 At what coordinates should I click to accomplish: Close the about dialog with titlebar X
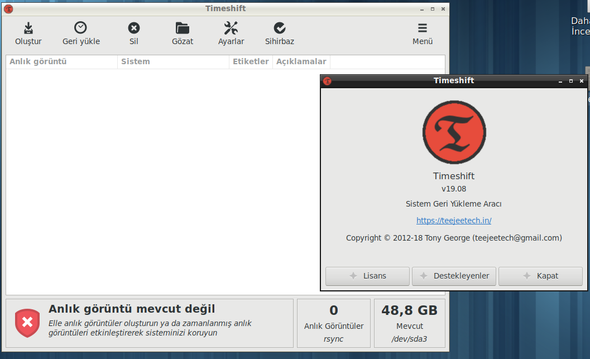click(581, 81)
